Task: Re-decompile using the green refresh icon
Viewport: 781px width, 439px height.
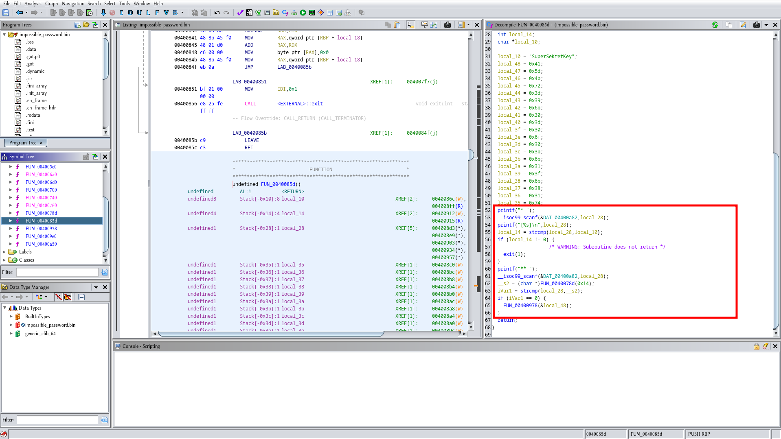Action: 715,25
